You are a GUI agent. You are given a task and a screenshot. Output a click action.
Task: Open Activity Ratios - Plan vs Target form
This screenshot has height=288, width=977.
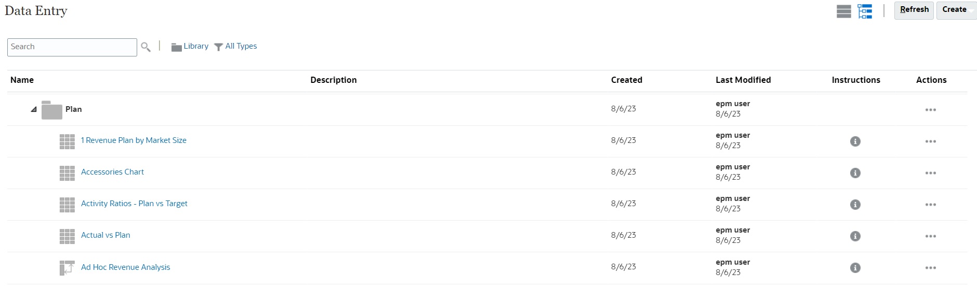(134, 204)
